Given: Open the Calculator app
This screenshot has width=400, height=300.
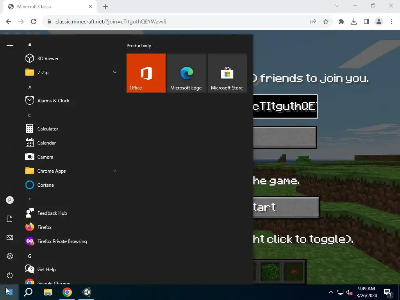Looking at the screenshot, I should (71, 129).
